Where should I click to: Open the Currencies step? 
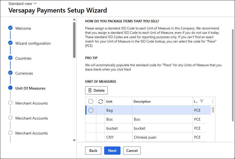[x=24, y=73]
